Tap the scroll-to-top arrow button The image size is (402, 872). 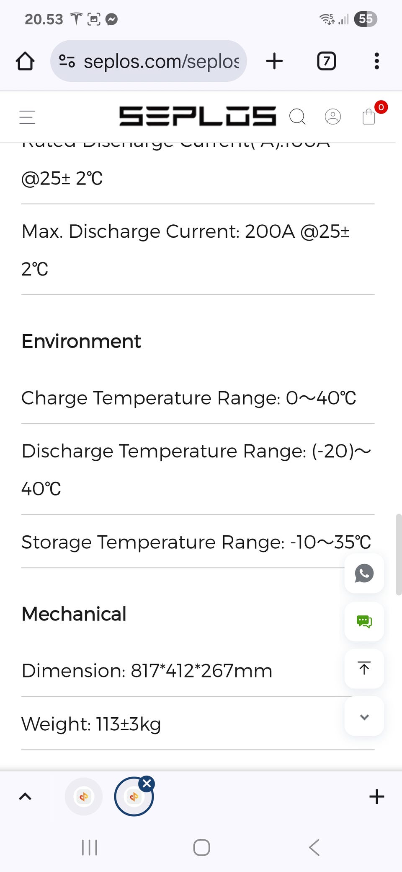[x=364, y=668]
